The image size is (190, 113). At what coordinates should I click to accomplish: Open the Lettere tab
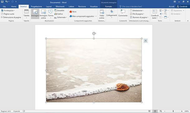point(71,7)
